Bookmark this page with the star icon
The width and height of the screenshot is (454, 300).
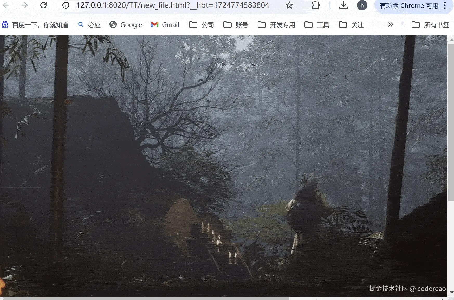pos(289,5)
